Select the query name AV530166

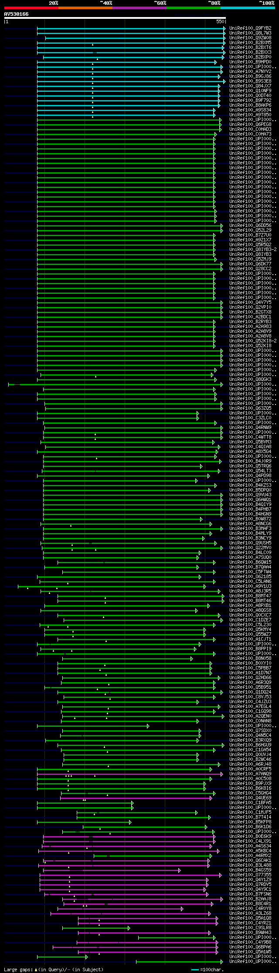pos(17,14)
